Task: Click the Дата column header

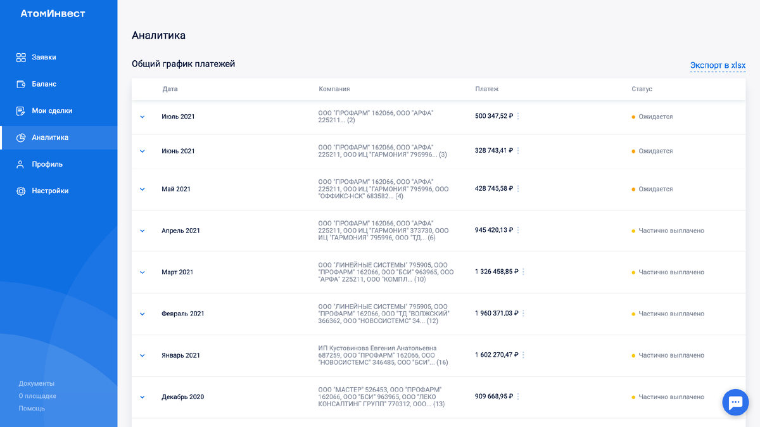Action: click(170, 89)
